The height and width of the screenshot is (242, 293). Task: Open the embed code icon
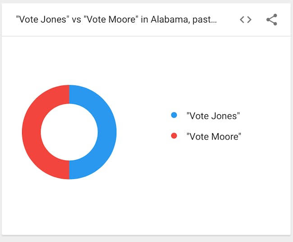[246, 20]
